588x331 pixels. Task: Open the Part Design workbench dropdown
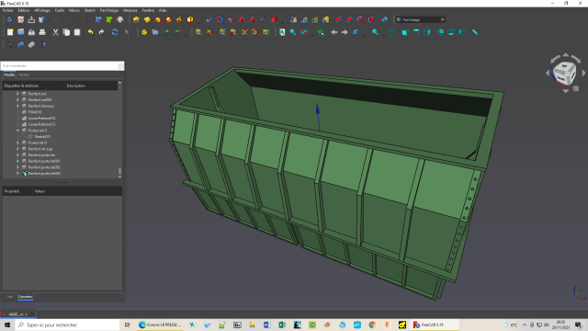[x=421, y=19]
